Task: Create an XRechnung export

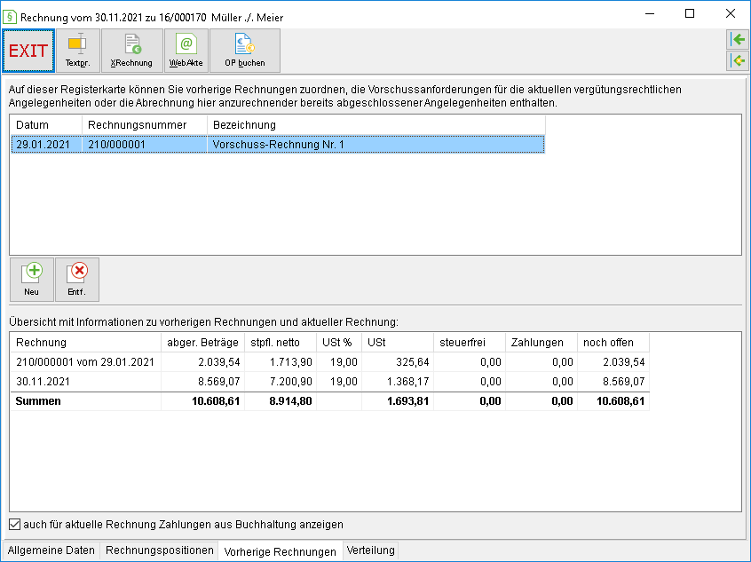Action: (x=131, y=51)
